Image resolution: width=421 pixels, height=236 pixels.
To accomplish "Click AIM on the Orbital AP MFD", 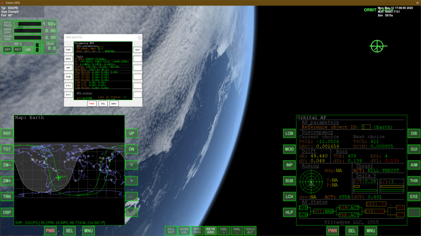I will (x=414, y=165).
